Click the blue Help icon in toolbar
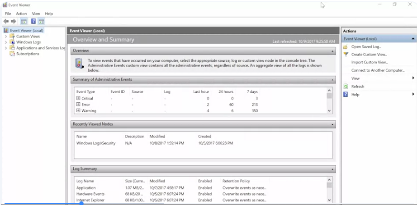The image size is (417, 205). [x=33, y=21]
